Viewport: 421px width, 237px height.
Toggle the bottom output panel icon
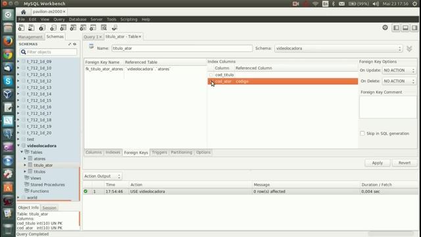point(405,28)
